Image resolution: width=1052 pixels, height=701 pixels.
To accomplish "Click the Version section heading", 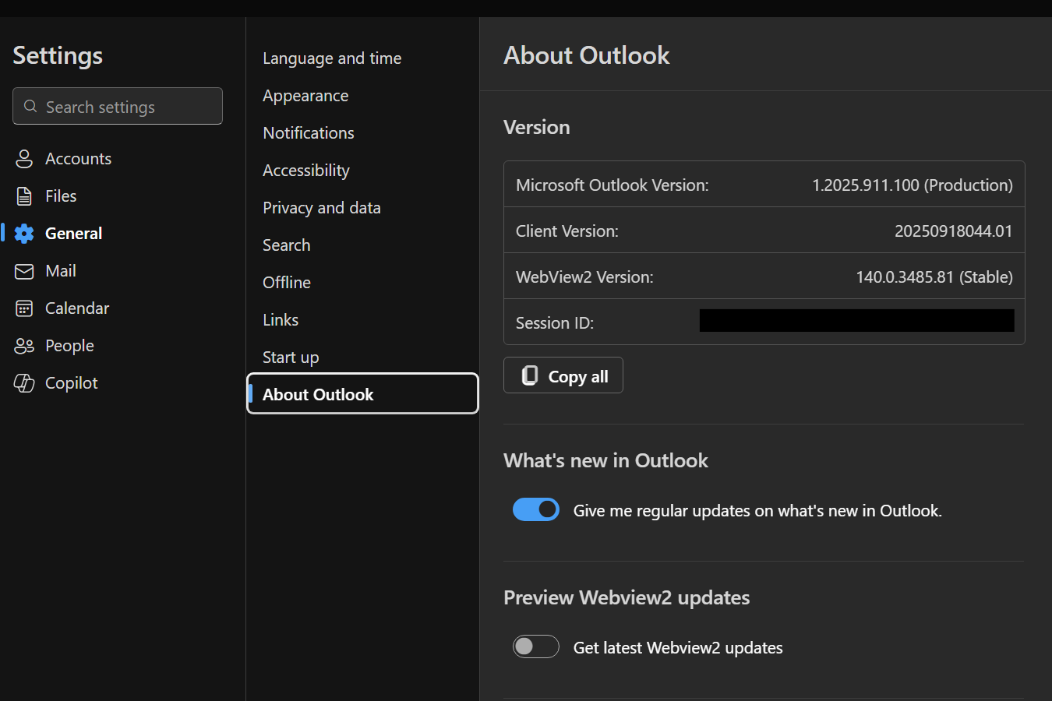I will [536, 127].
